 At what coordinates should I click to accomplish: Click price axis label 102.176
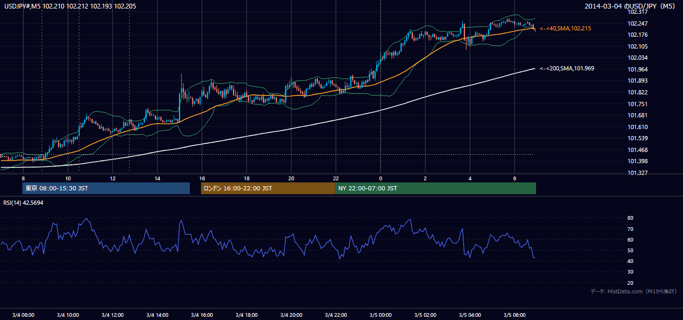[638, 35]
